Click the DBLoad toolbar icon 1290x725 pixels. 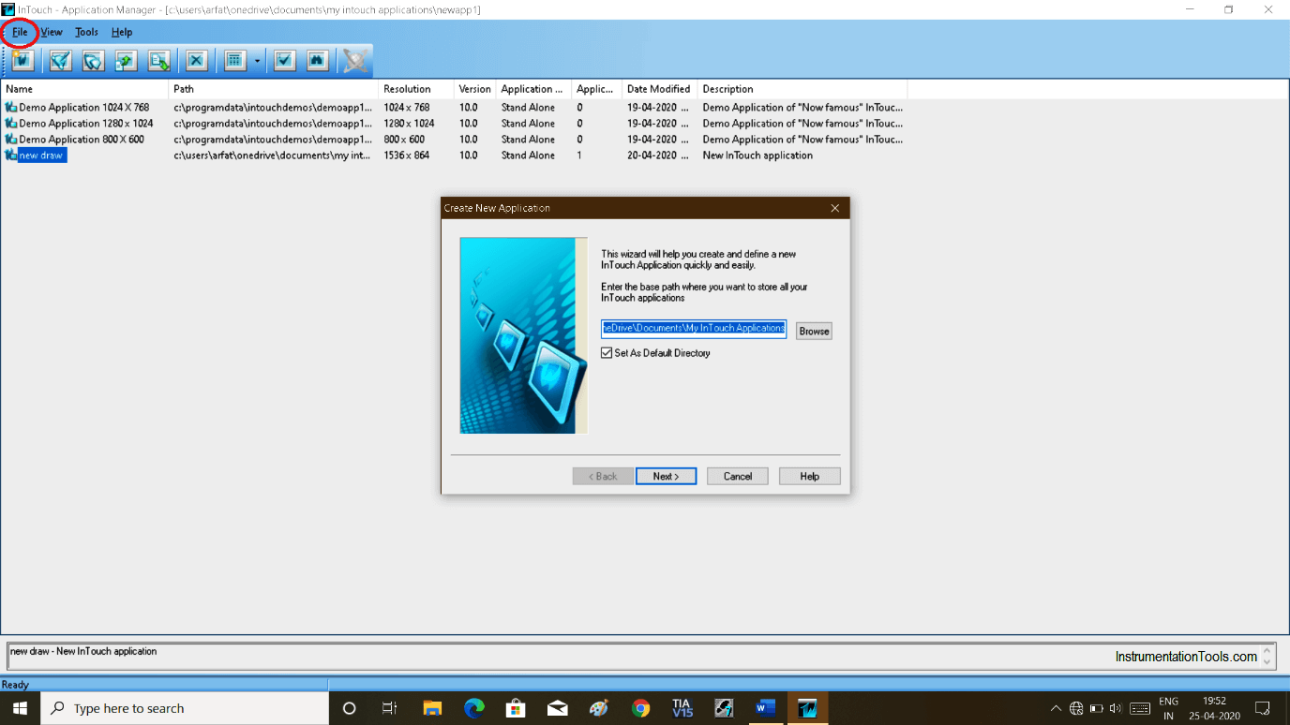158,61
